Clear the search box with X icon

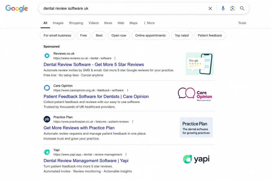point(210,8)
